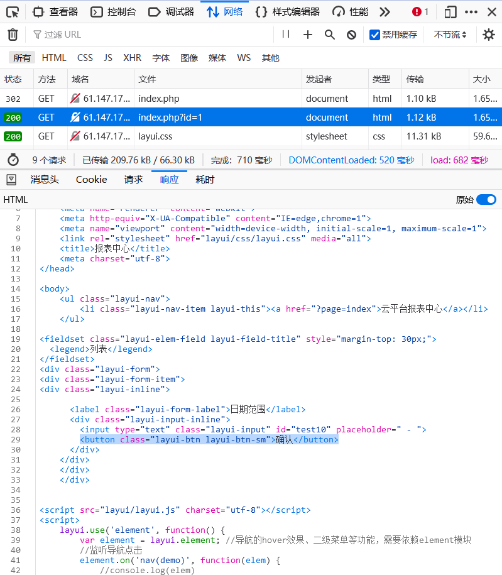Filter requests by 媒体 media
502x575 pixels.
[217, 58]
